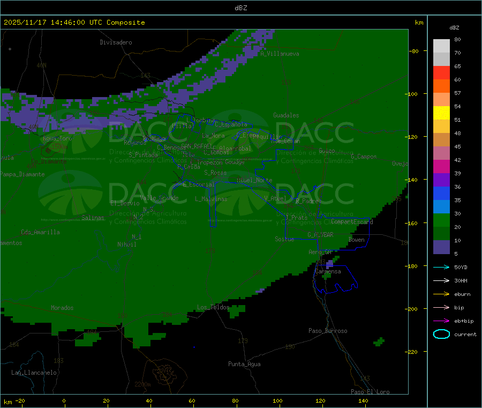
Task: Click the 'Punta_Agua' map label
Action: click(244, 364)
